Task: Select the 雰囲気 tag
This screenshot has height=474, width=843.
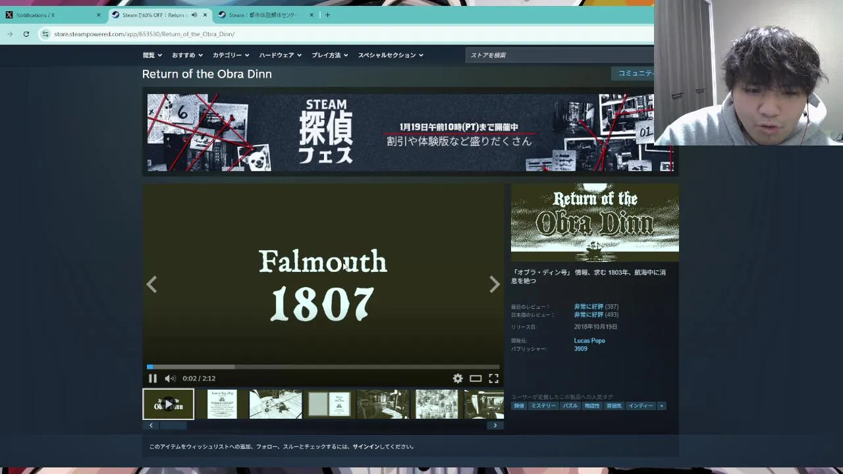Action: (614, 406)
